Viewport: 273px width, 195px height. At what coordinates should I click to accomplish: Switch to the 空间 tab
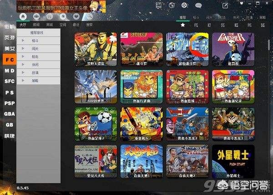63,25
